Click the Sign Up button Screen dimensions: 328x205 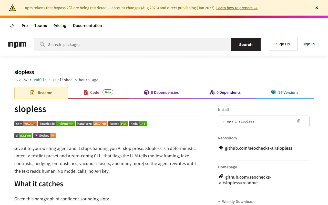click(283, 44)
